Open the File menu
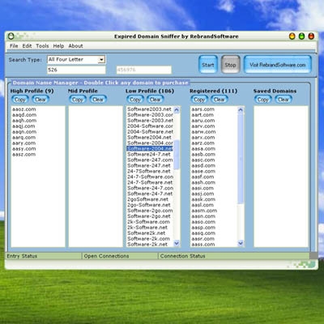This screenshot has height=324, width=324. [14, 46]
